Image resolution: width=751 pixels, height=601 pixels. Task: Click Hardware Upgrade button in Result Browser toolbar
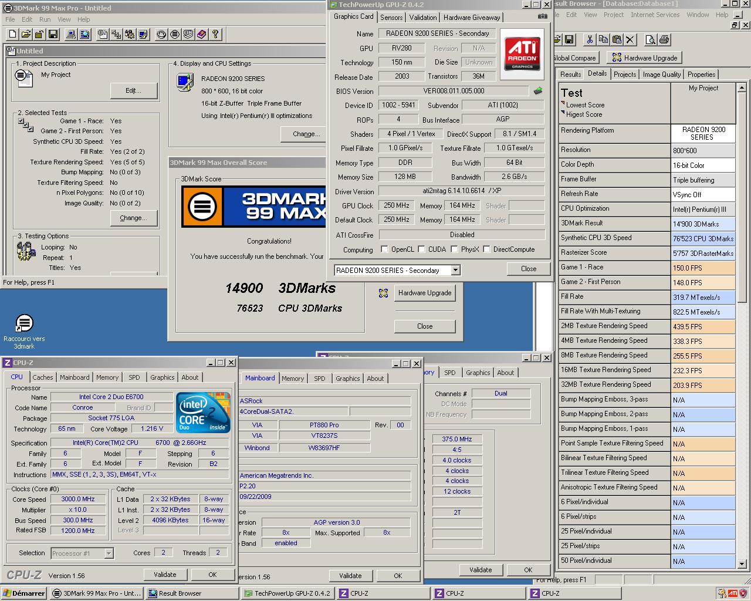(x=645, y=58)
